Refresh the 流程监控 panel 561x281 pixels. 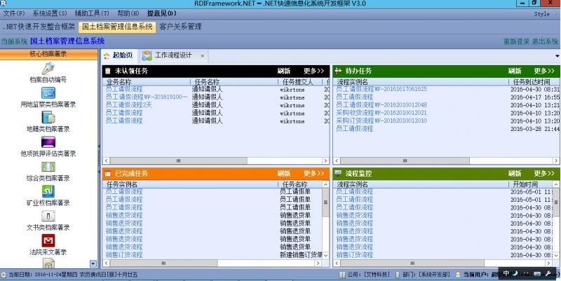pyautogui.click(x=515, y=173)
